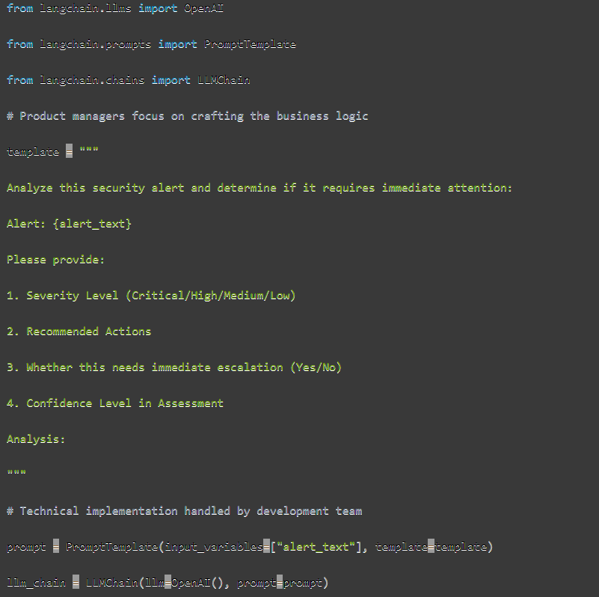
Task: Click the {alert_text} placeholder
Action: [92, 224]
